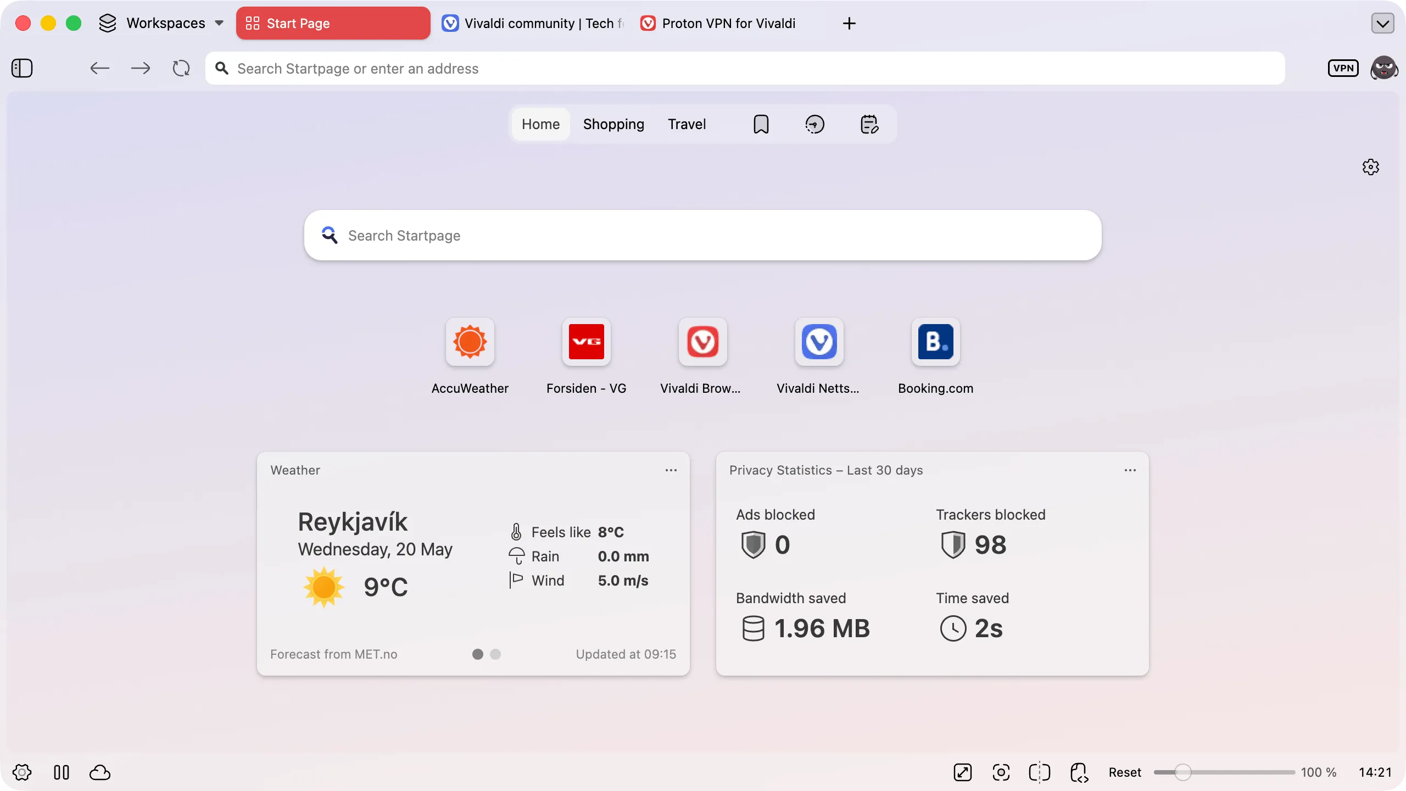Image resolution: width=1406 pixels, height=791 pixels.
Task: Open Vivaldi settings in status bar
Action: pos(22,772)
